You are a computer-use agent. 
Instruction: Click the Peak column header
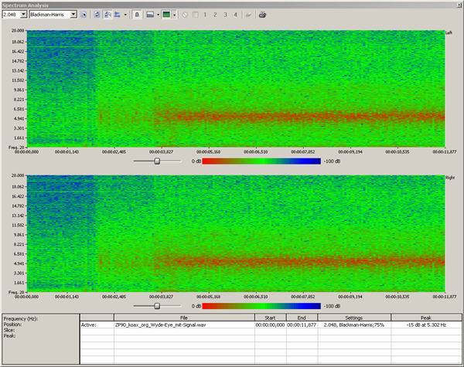[426, 318]
